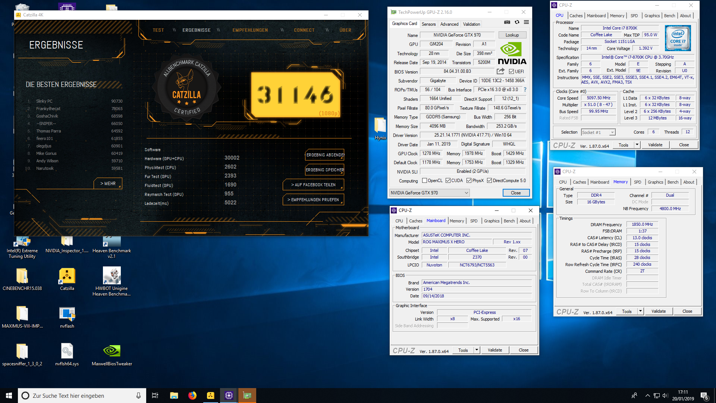This screenshot has width=716, height=403.
Task: Open Graphics tab in the CPU-Z Mainboard window
Action: (x=492, y=221)
